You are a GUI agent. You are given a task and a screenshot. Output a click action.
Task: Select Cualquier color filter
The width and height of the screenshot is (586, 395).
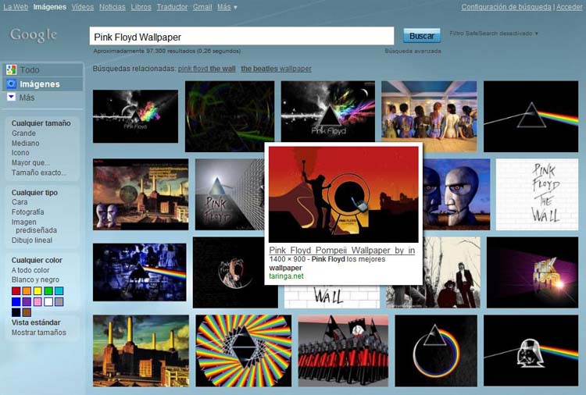(37, 260)
